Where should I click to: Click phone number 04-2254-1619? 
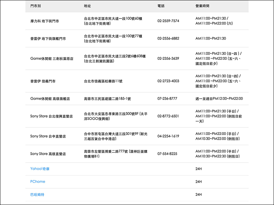click(168, 136)
